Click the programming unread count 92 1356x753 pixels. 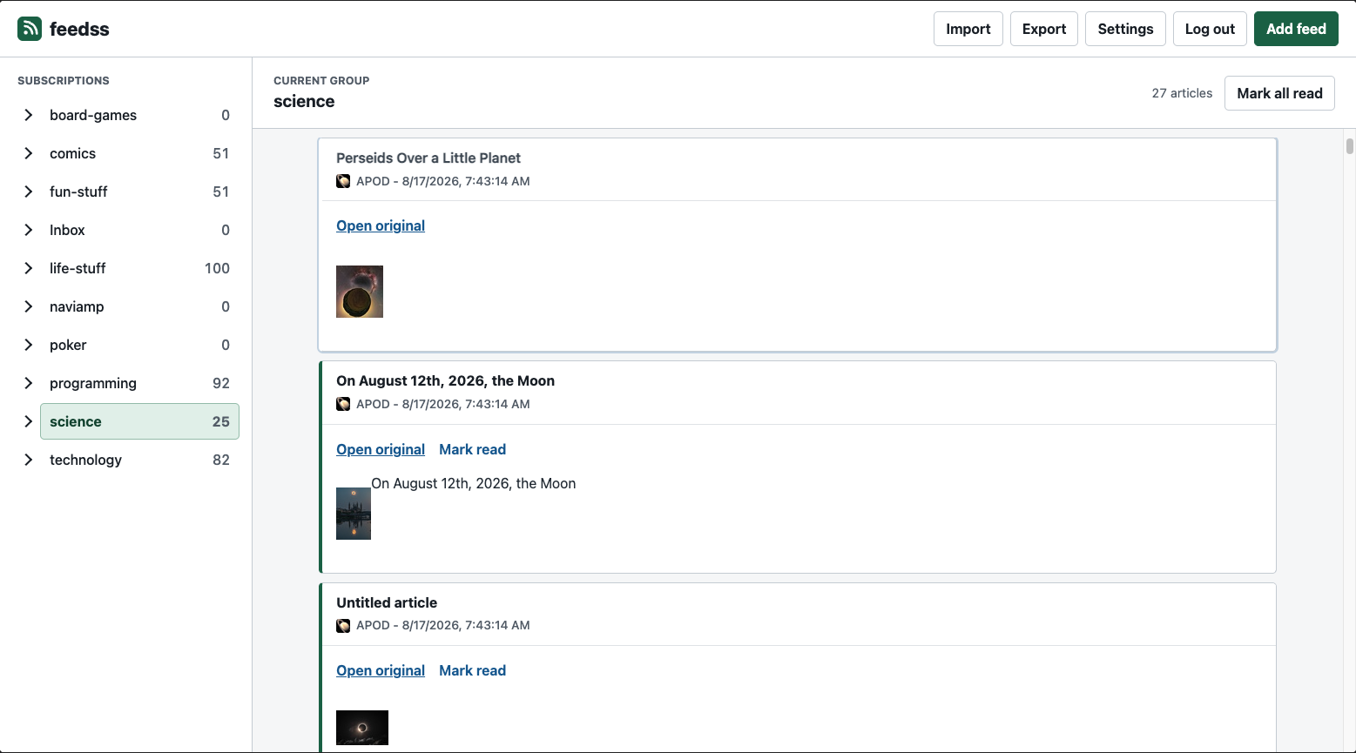click(x=221, y=383)
